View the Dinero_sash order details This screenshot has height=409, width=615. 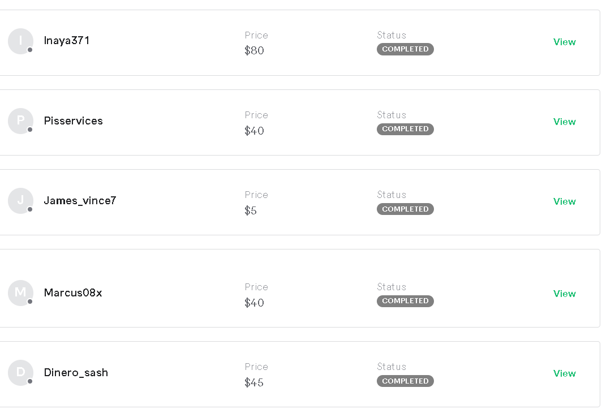point(564,373)
